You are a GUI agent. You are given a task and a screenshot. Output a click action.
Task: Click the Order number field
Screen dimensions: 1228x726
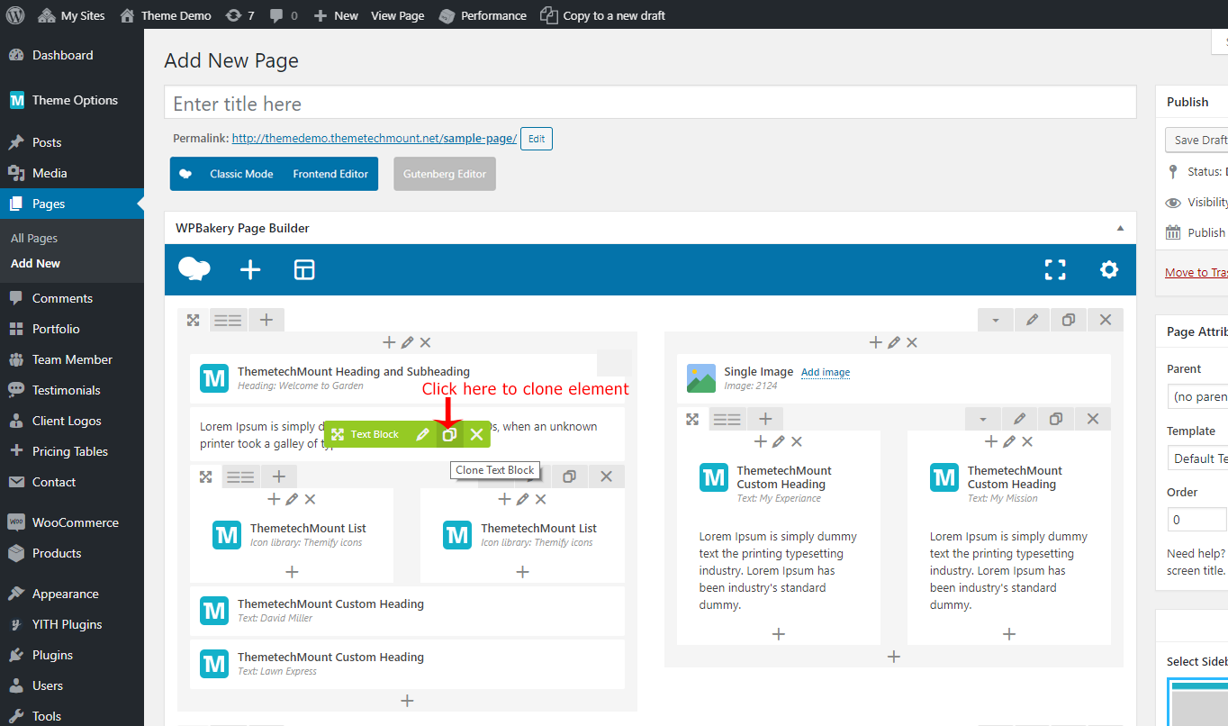tap(1196, 520)
